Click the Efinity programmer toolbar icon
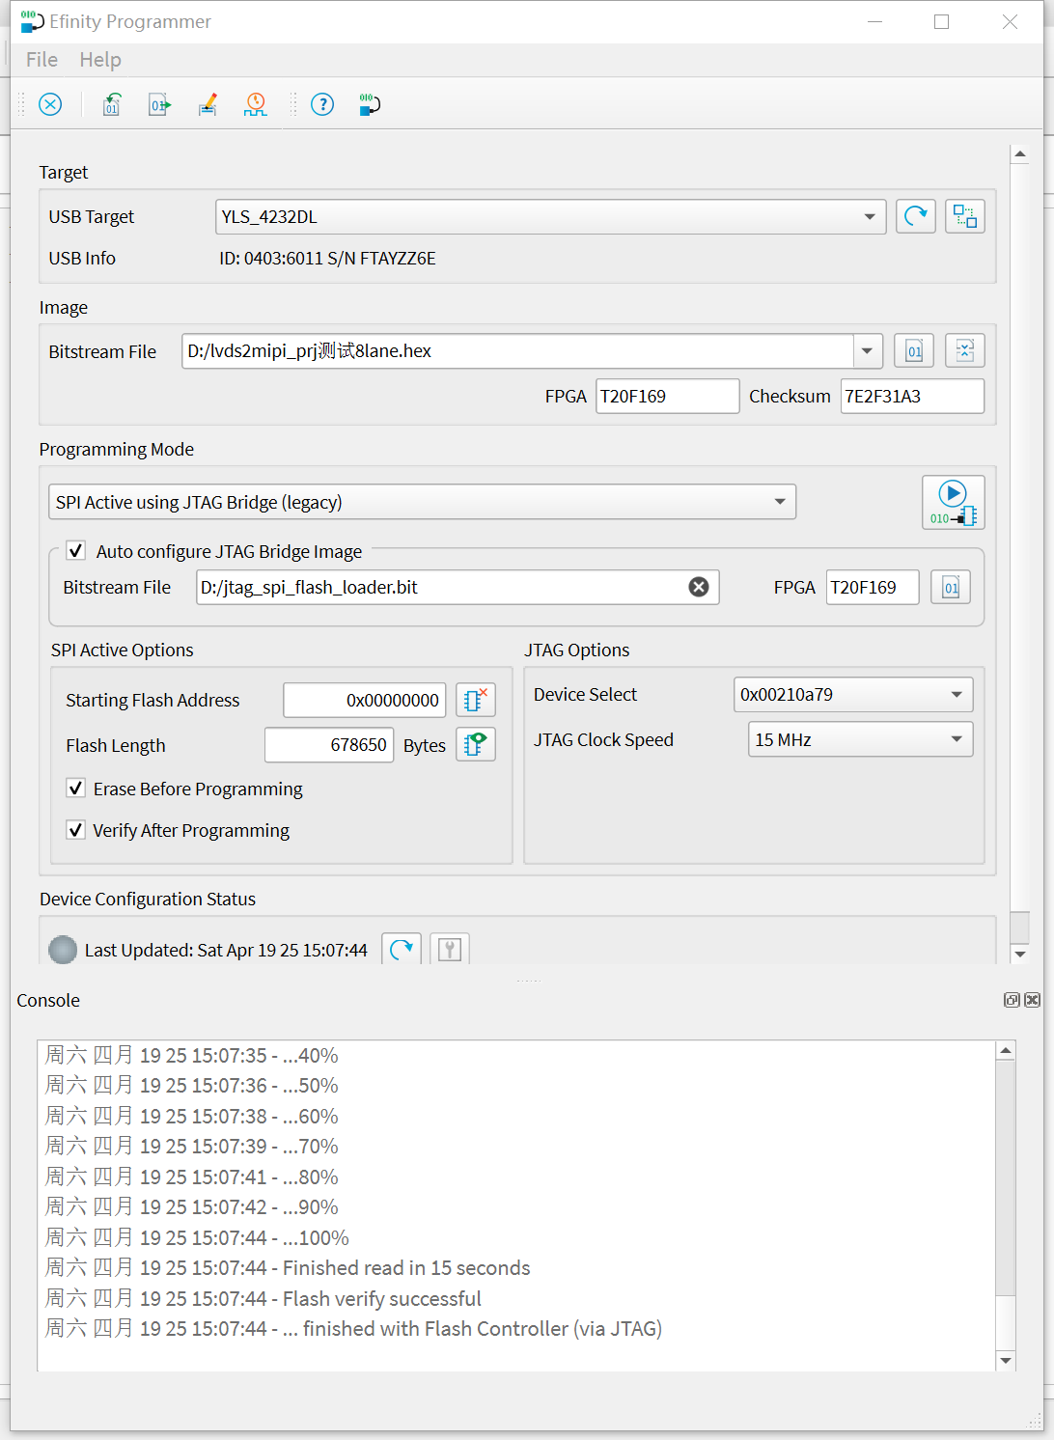 click(370, 104)
